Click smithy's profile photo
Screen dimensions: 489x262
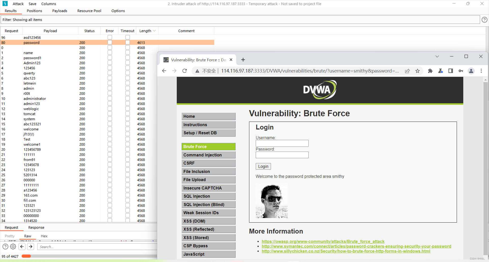point(271,200)
